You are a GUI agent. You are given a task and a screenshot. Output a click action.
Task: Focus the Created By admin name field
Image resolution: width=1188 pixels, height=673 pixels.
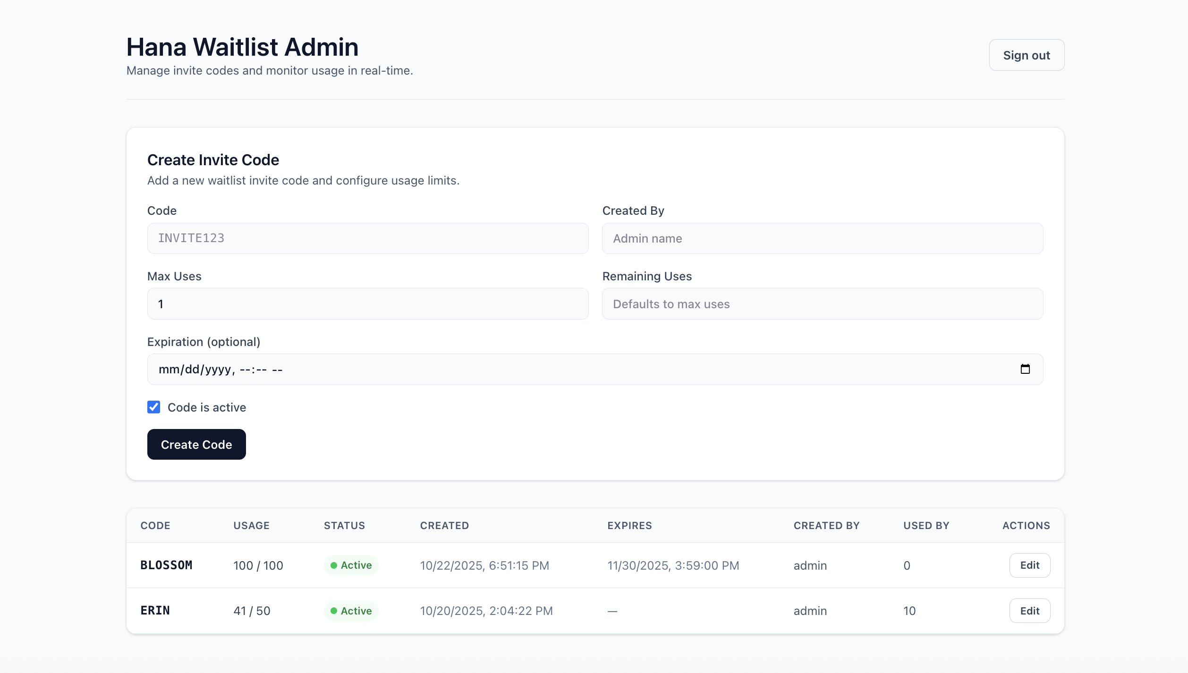coord(823,238)
